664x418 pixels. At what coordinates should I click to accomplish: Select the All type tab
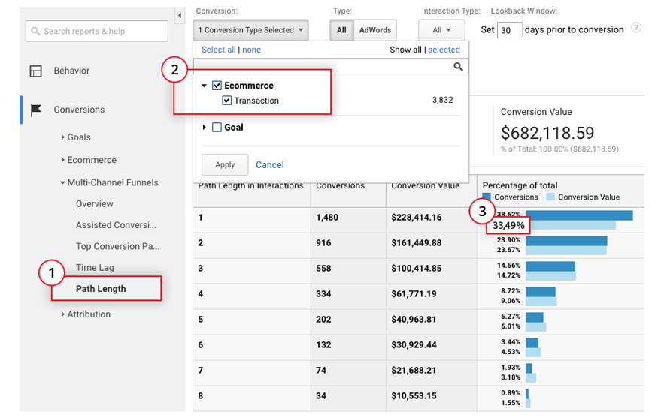click(341, 30)
